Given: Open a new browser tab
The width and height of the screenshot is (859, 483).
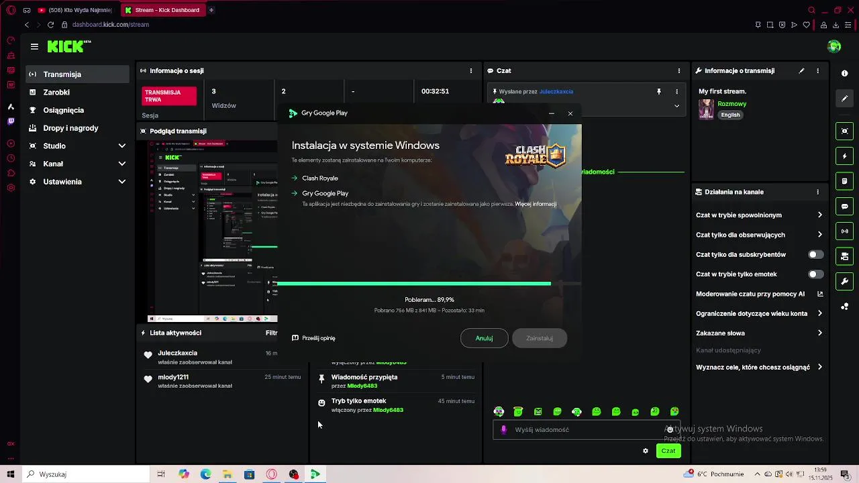Looking at the screenshot, I should point(211,10).
